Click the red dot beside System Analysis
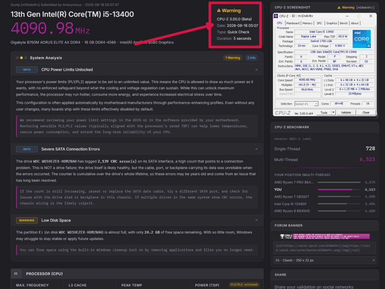This screenshot has width=385, height=289. pyautogui.click(x=17, y=58)
